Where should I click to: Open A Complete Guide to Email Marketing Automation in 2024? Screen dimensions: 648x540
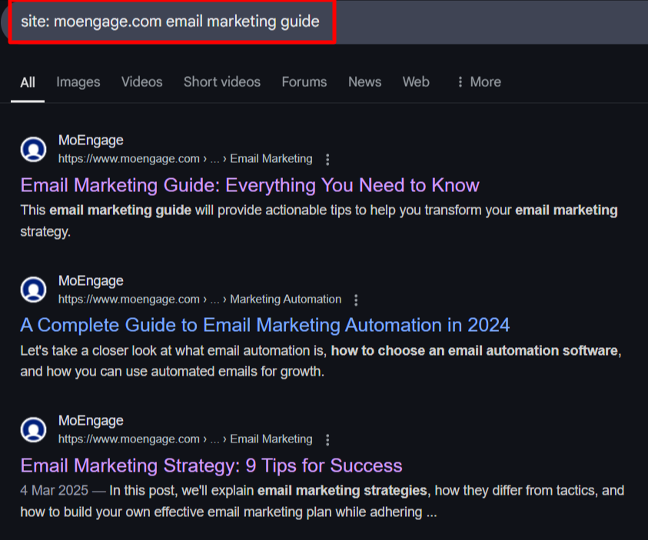coord(265,326)
